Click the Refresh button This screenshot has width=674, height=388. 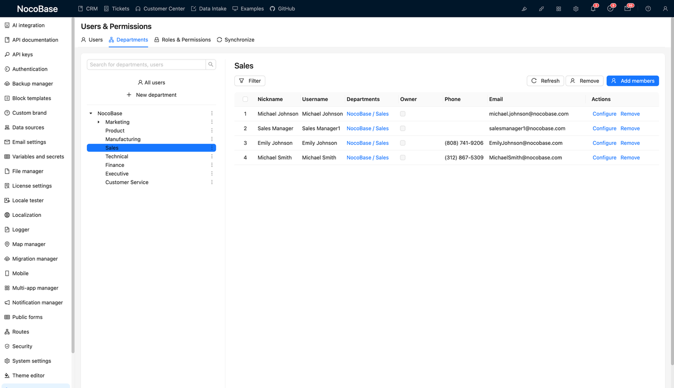(545, 81)
